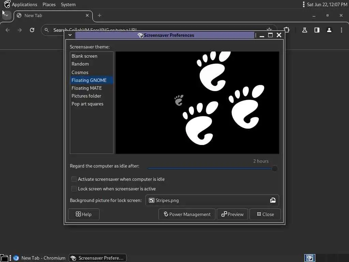Maximize the Chromium window
The image size is (349, 262).
(x=328, y=15)
